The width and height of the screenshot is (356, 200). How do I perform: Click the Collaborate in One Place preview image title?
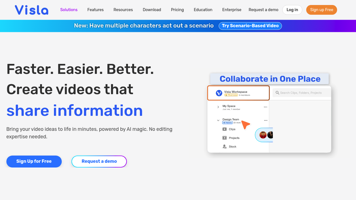270,79
